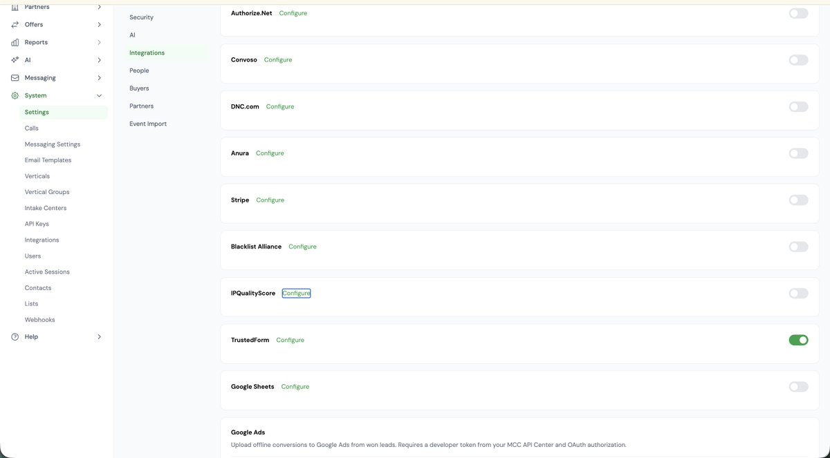Viewport: 830px width, 458px height.
Task: Click Configure next to Convoso
Action: pos(278,60)
